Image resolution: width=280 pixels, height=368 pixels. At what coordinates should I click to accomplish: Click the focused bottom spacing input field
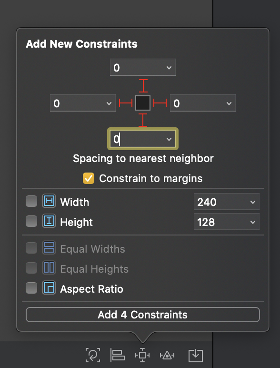pyautogui.click(x=142, y=139)
